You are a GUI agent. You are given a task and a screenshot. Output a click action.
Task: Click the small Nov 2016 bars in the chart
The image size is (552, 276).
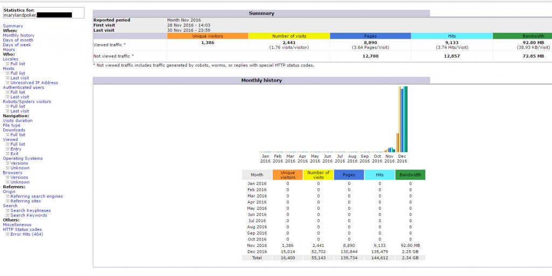point(389,150)
